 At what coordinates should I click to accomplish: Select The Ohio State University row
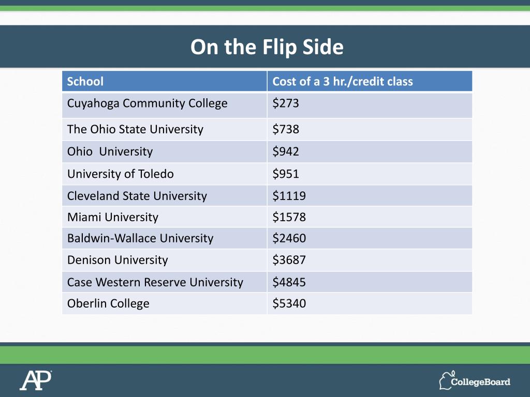click(x=135, y=129)
